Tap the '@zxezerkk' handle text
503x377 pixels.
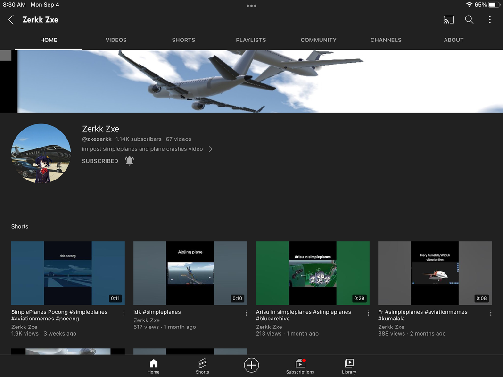click(97, 139)
